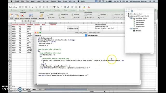Insert a Group Box form control
This screenshot has height=93, width=166.
click(102, 14)
